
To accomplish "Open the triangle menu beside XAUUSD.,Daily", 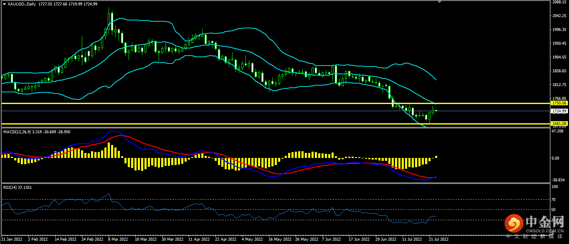I will tap(4, 4).
